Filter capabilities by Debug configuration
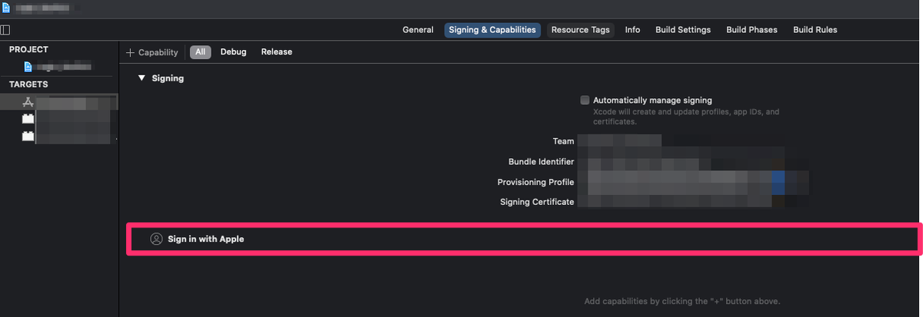Screen dimensions: 923x317 click(x=233, y=52)
